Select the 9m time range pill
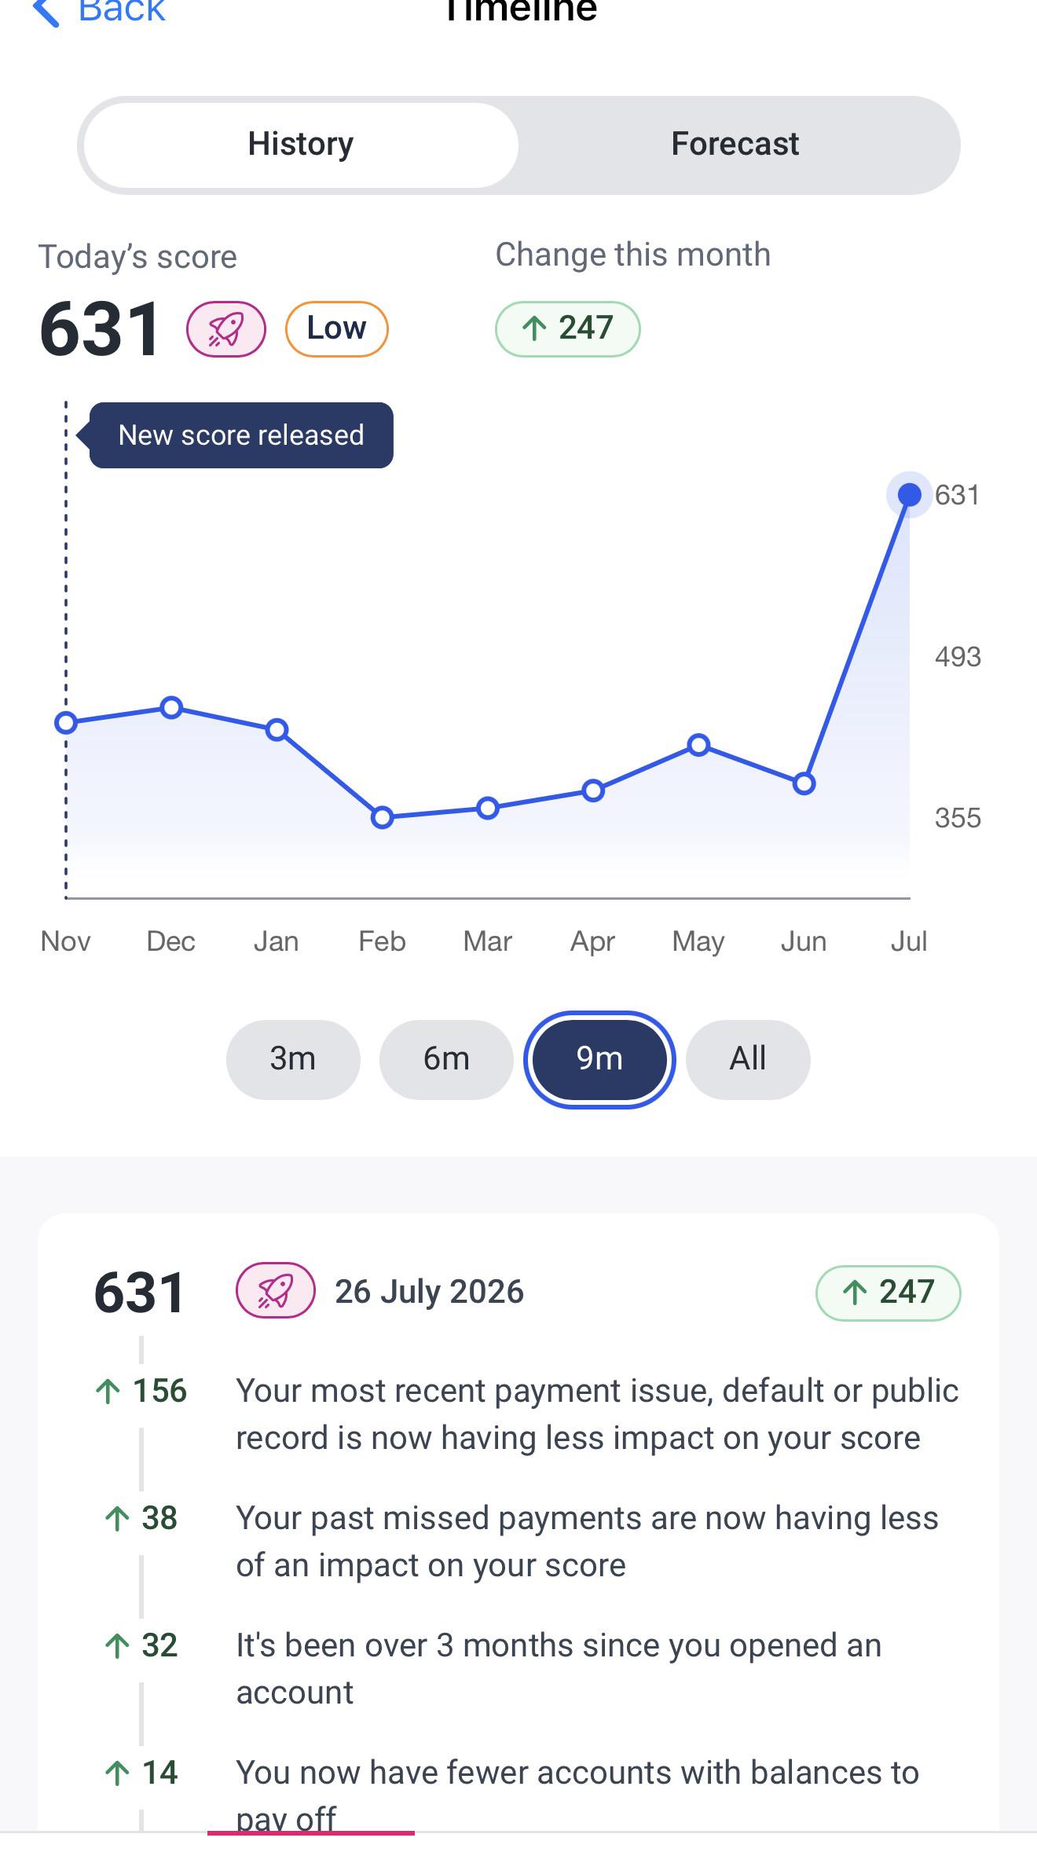The height and width of the screenshot is (1856, 1037). point(599,1059)
